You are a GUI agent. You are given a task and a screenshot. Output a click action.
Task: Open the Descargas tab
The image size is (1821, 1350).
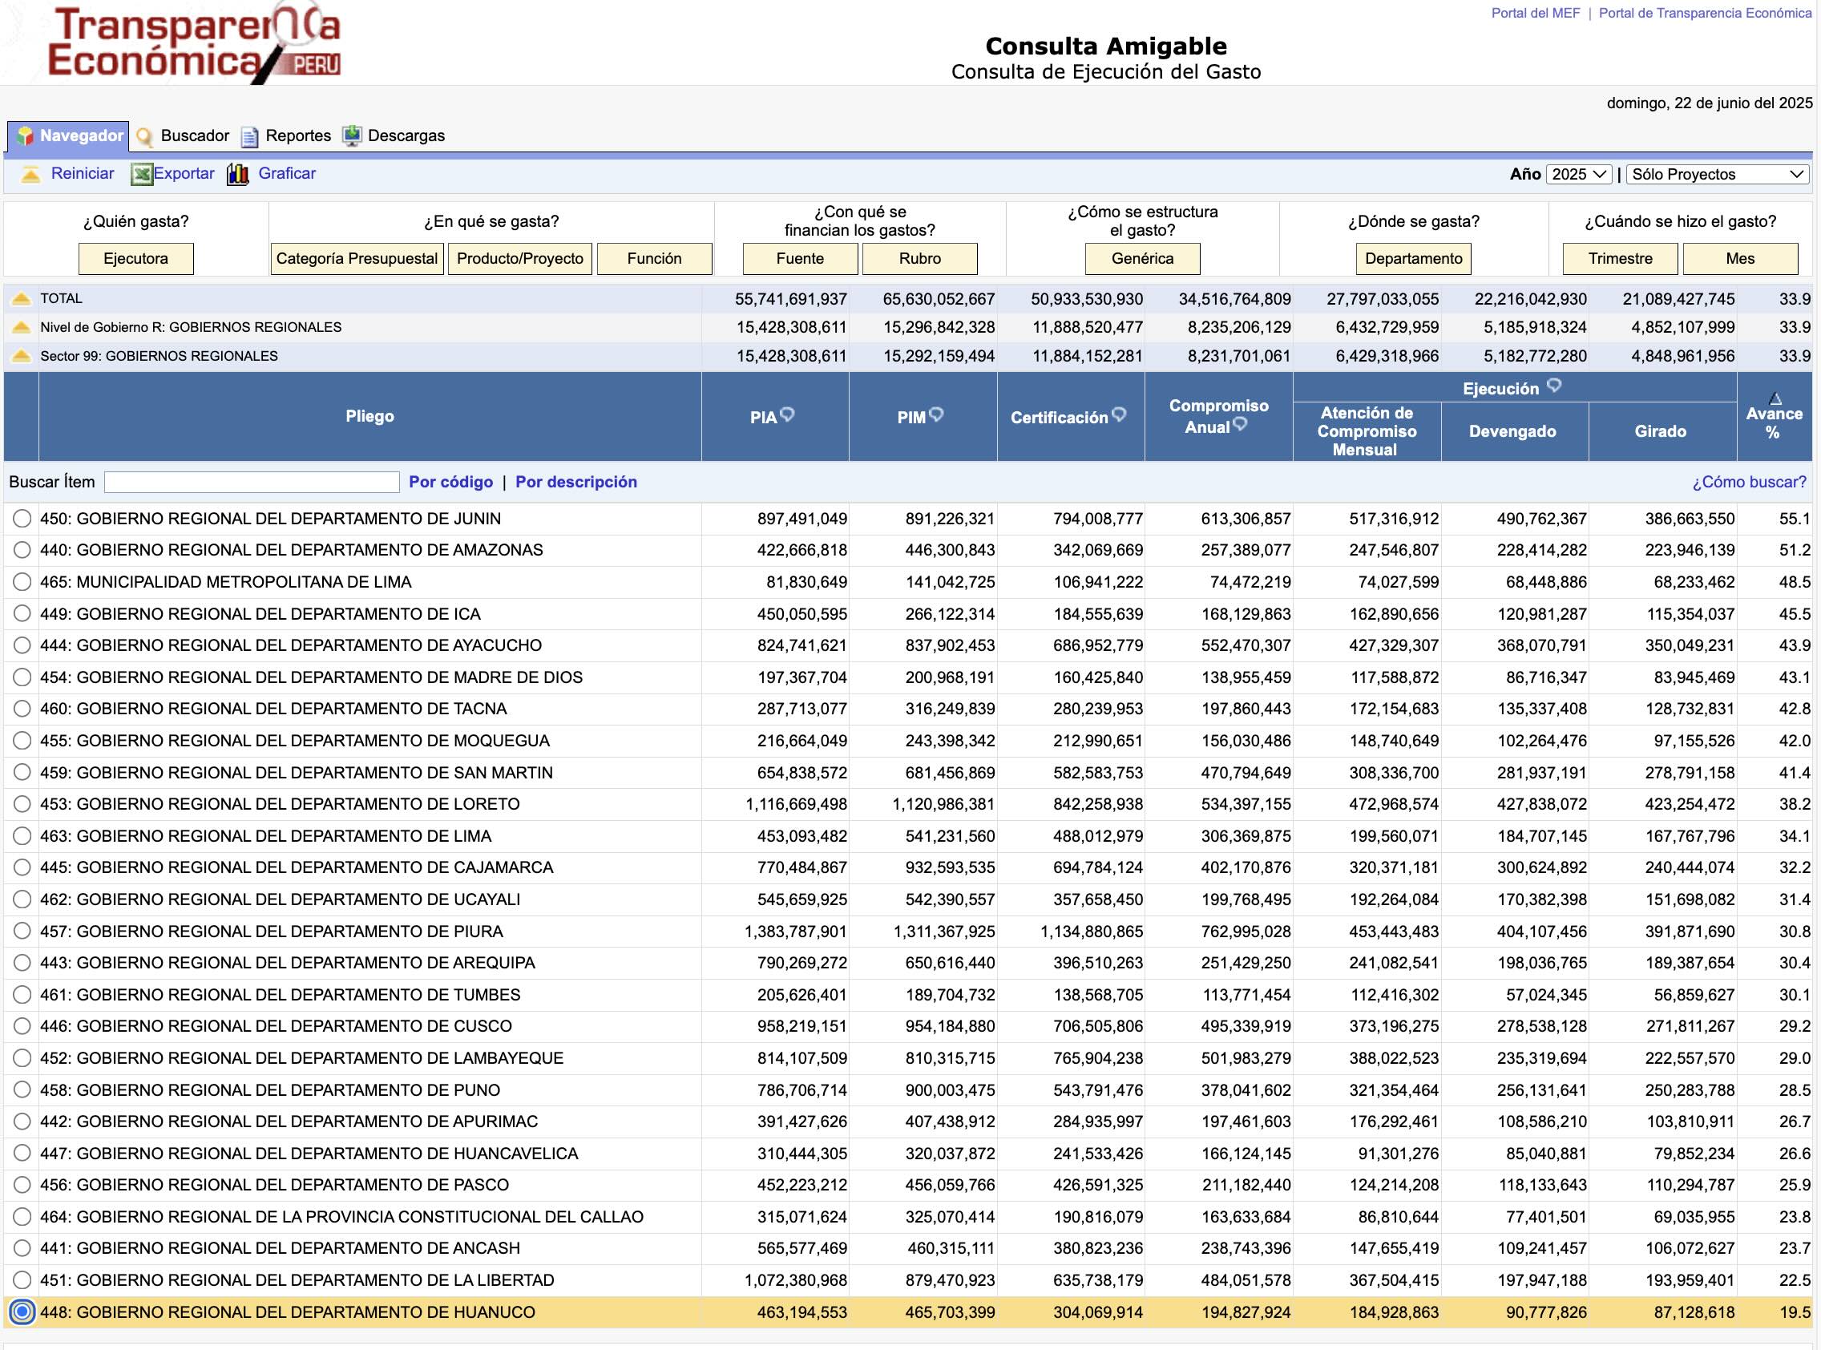pos(406,135)
